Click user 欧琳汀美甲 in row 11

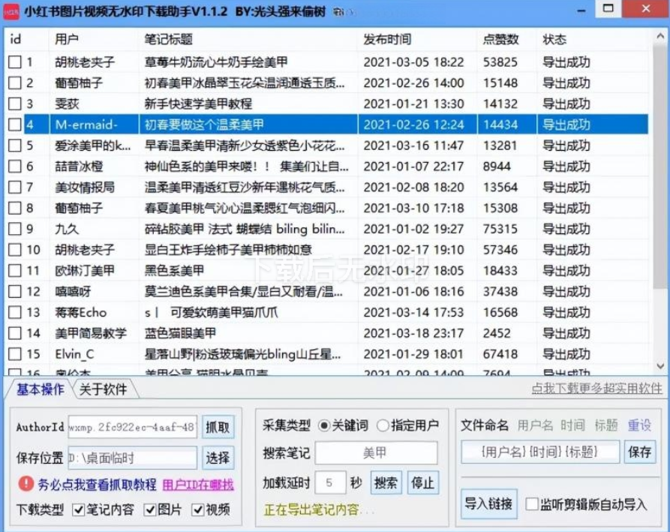click(85, 271)
